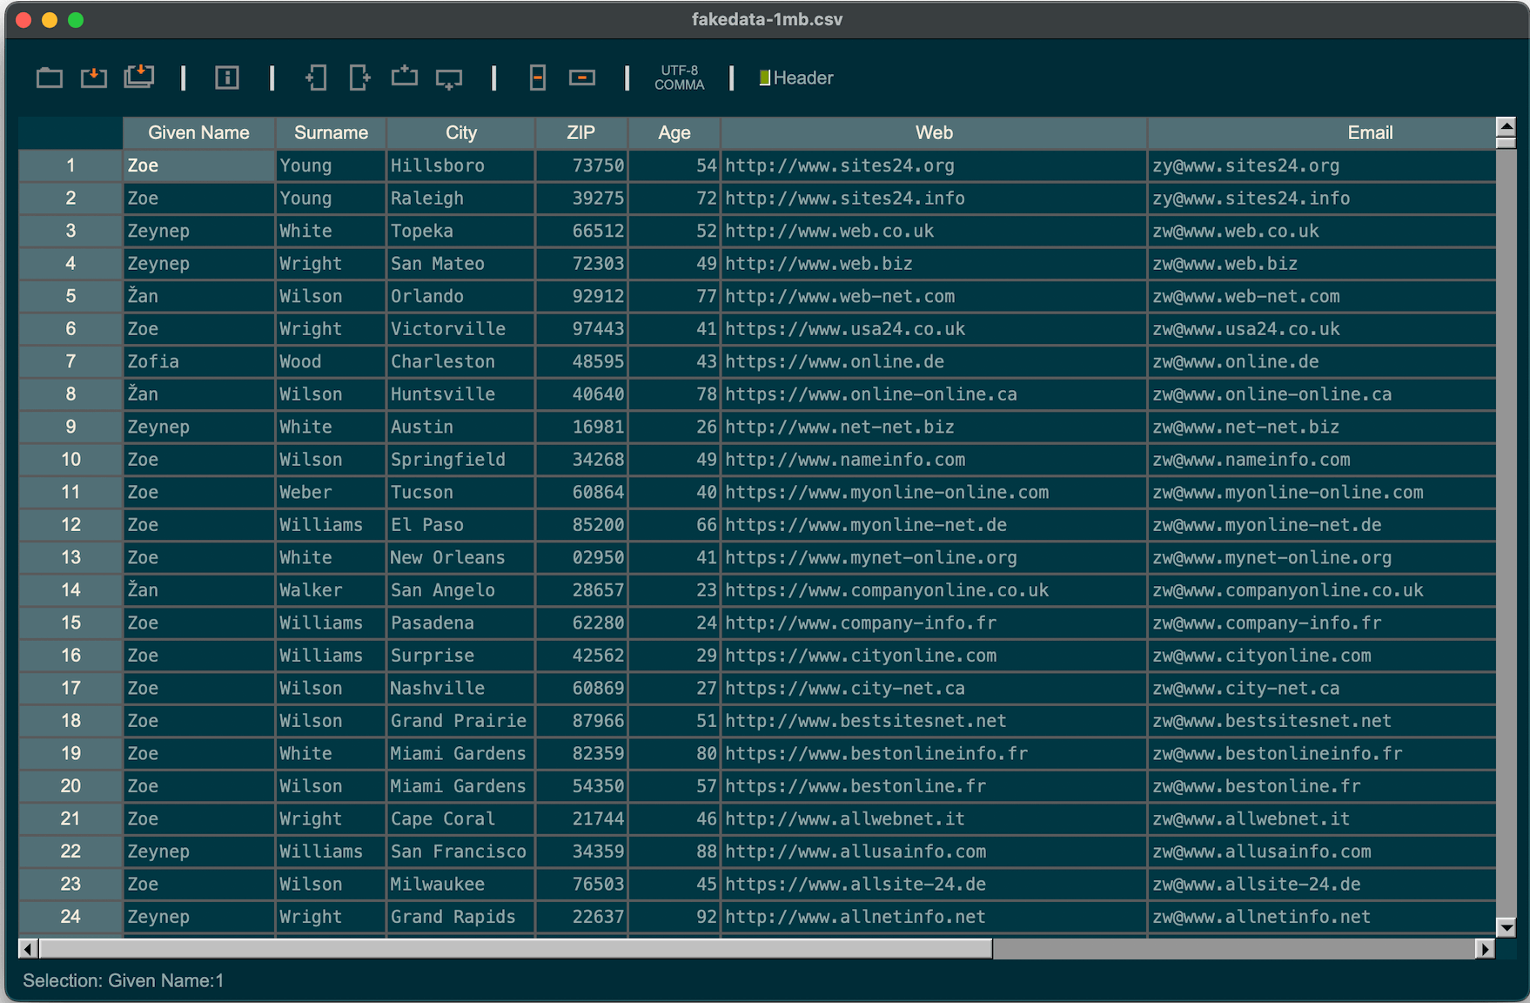Click the ZIP cell '82359'
This screenshot has height=1003, width=1530.
coord(580,753)
